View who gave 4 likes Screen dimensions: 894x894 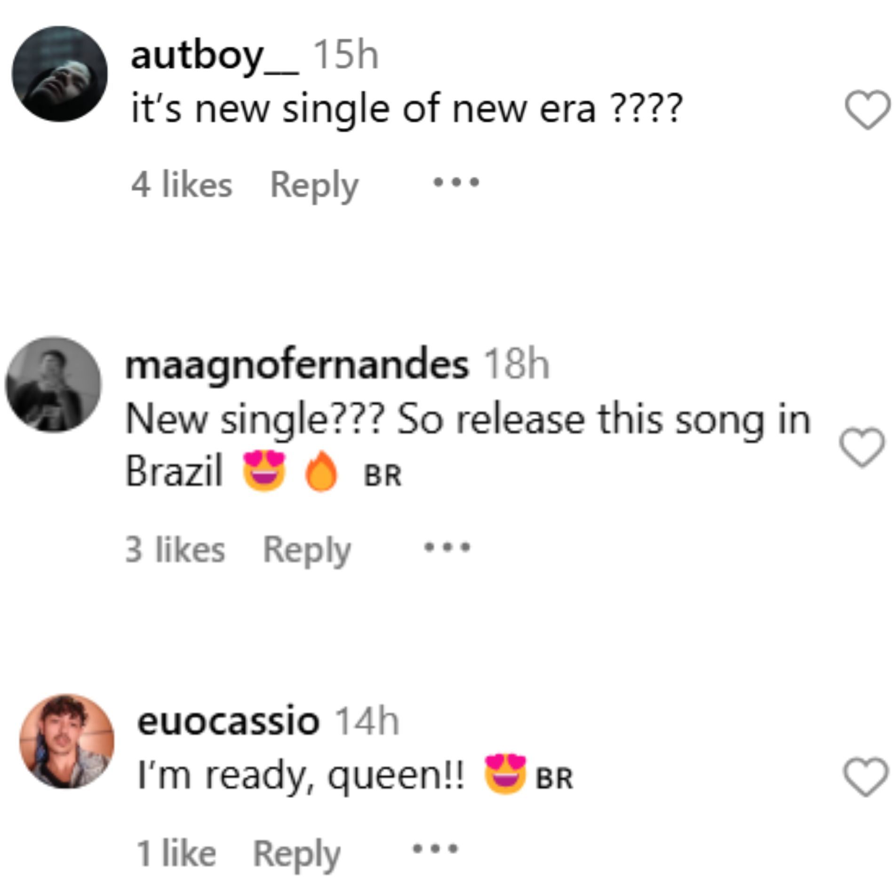click(182, 184)
